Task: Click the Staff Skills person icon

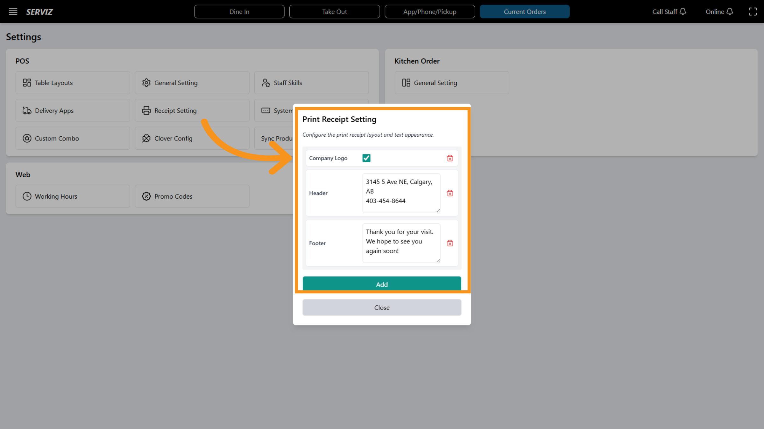Action: point(265,83)
